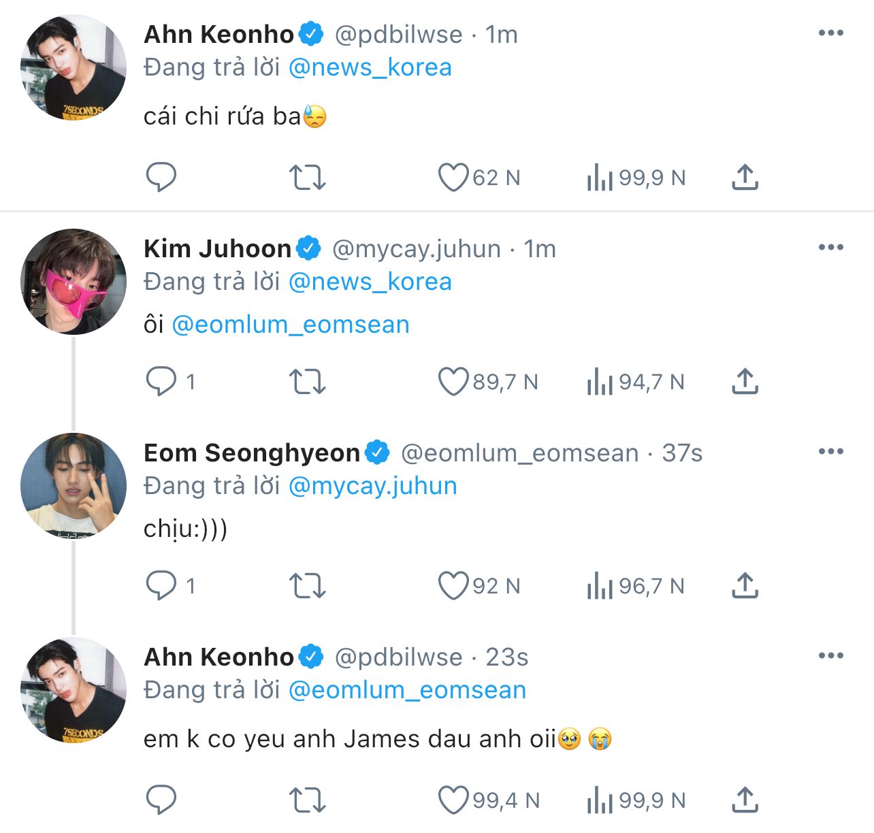874x833 pixels.
Task: Reply to the "em k co yeu anh James" tweet
Action: click(161, 800)
